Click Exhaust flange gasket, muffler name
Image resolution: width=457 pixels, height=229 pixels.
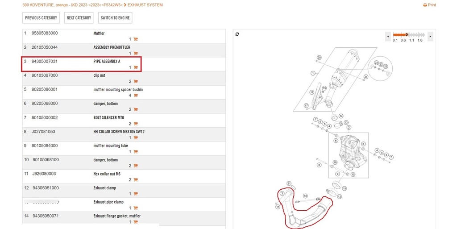[117, 216]
